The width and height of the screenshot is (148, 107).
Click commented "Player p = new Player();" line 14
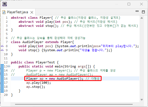pos(49,70)
